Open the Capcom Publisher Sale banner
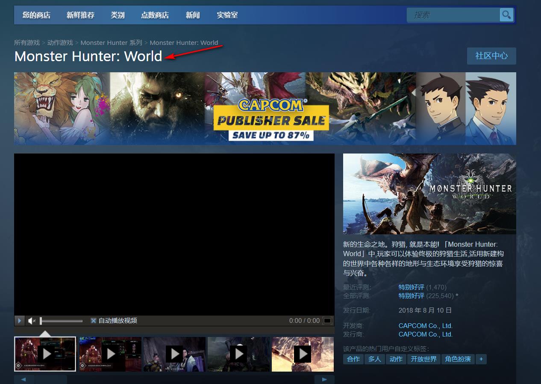541x384 pixels. point(265,109)
